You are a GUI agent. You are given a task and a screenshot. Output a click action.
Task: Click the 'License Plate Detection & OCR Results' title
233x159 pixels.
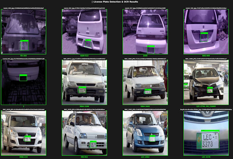[115, 2]
